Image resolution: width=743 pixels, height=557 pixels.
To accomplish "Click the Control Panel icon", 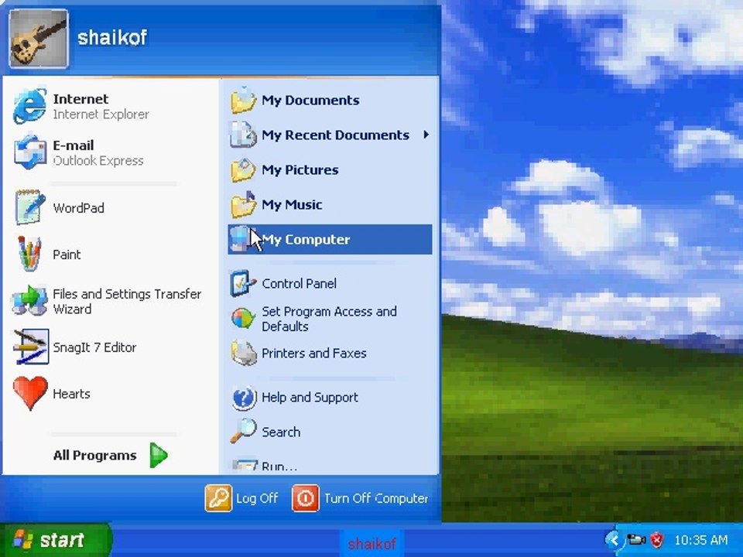I will tap(243, 283).
